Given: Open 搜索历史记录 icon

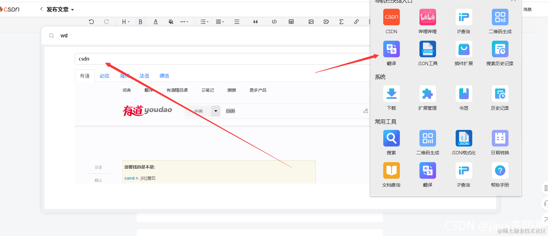Looking at the screenshot, I should pos(500,49).
